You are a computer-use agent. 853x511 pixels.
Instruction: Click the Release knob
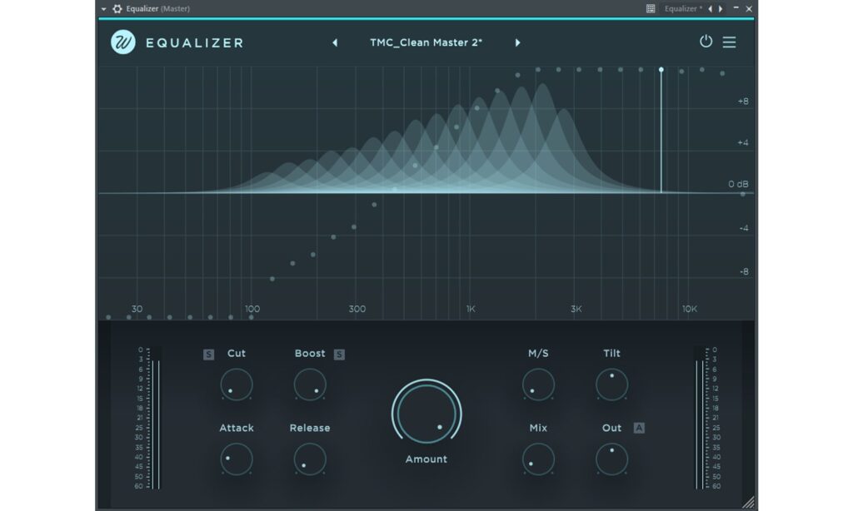(310, 459)
